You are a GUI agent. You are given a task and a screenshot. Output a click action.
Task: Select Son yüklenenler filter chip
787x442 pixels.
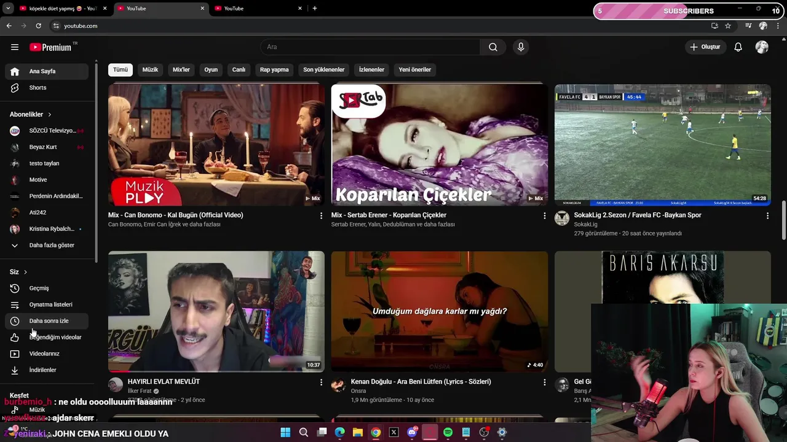point(323,70)
